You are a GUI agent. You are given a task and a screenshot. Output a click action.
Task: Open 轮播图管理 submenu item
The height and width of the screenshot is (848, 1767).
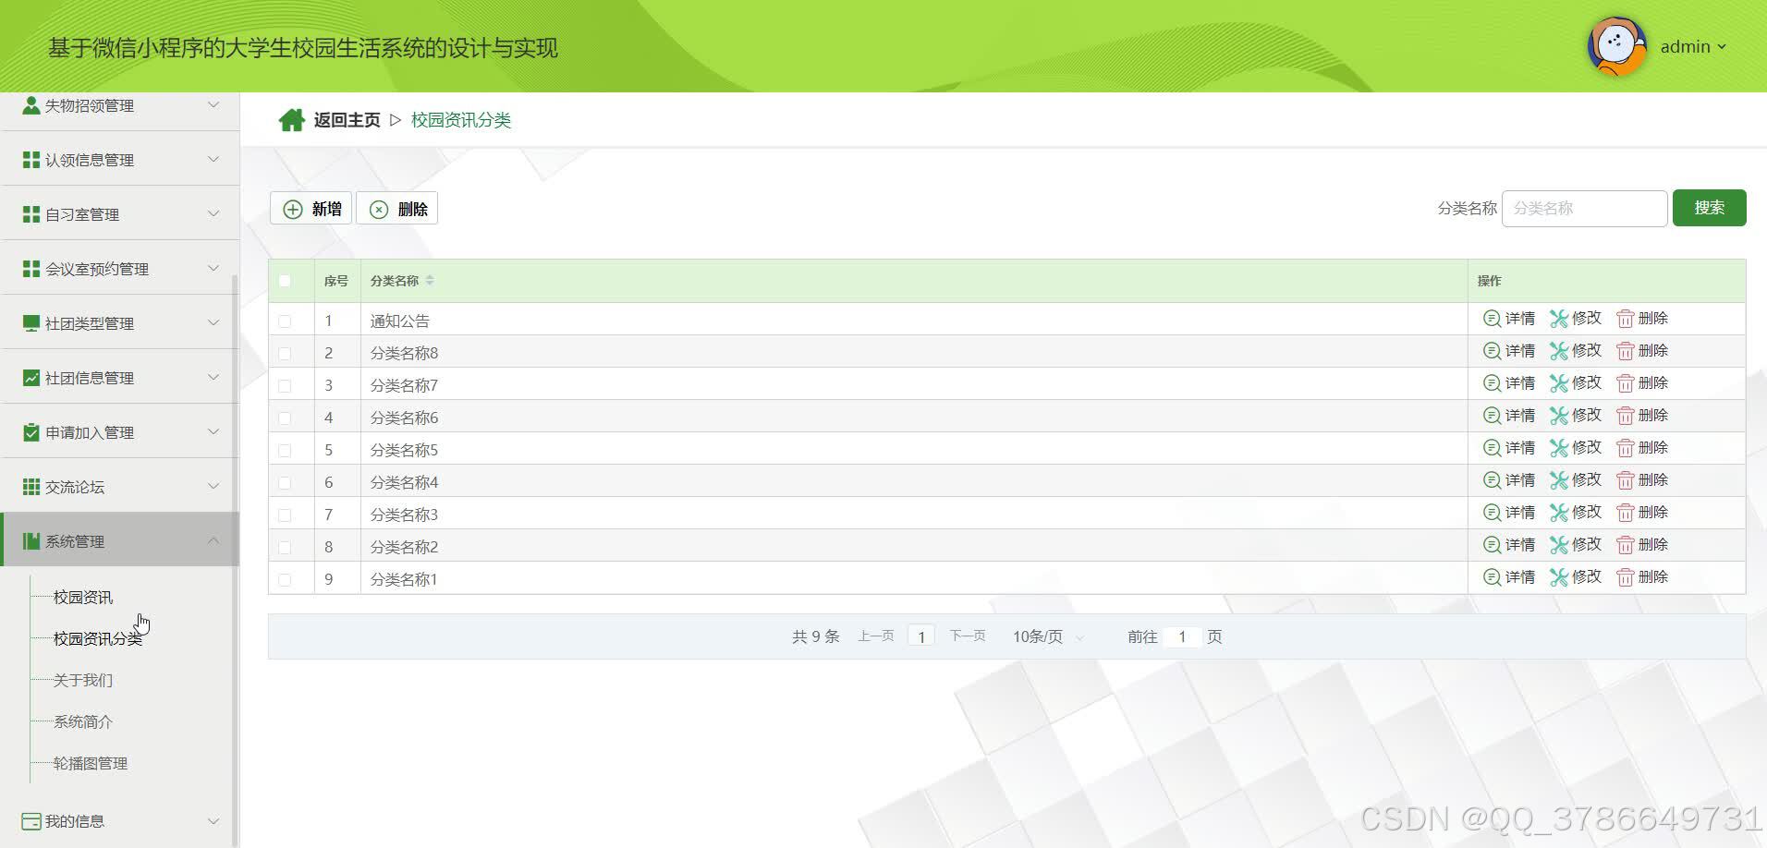coord(91,764)
